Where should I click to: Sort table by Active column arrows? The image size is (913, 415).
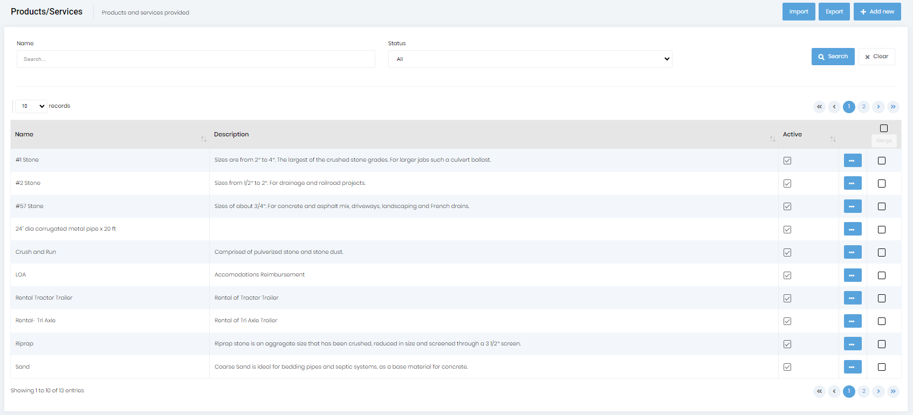tap(833, 139)
